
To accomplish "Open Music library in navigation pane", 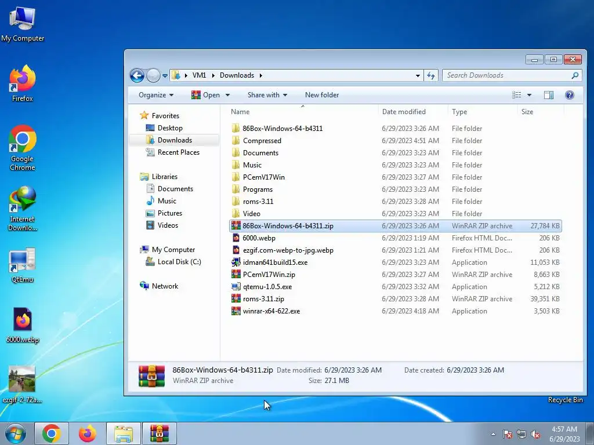I will [161, 200].
